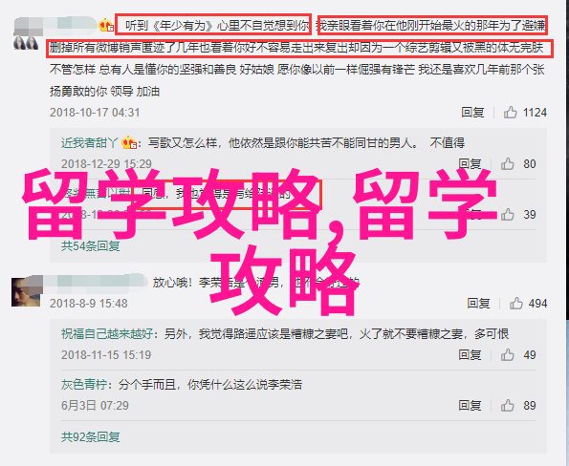Expand 共92条回复 replies
The height and width of the screenshot is (466, 569).
(x=90, y=437)
